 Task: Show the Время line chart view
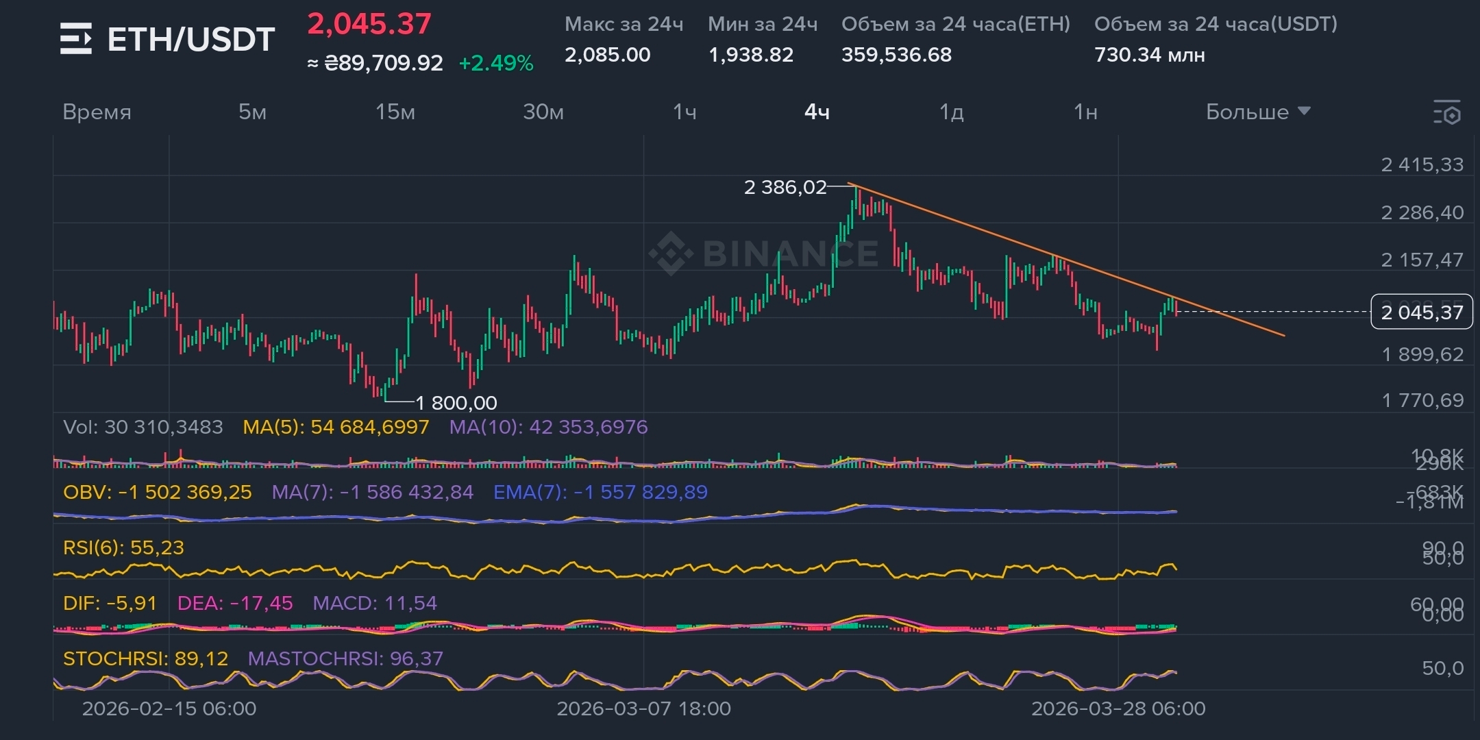pos(97,112)
